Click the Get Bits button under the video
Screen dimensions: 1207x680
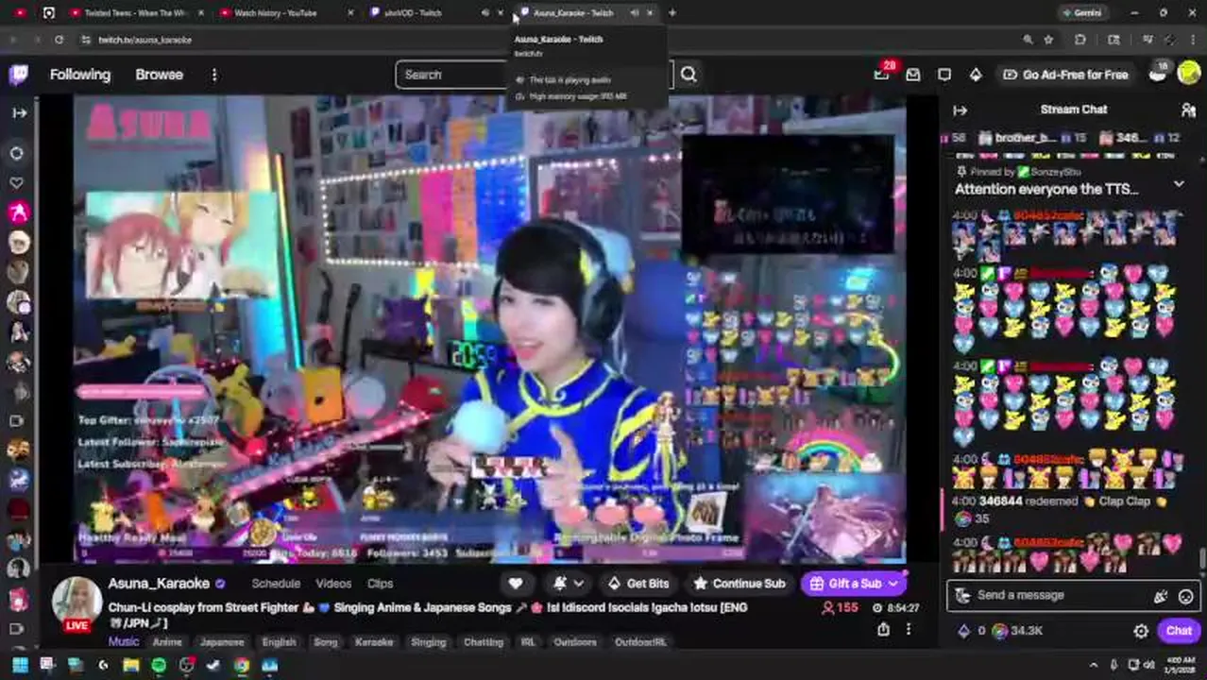pyautogui.click(x=638, y=584)
